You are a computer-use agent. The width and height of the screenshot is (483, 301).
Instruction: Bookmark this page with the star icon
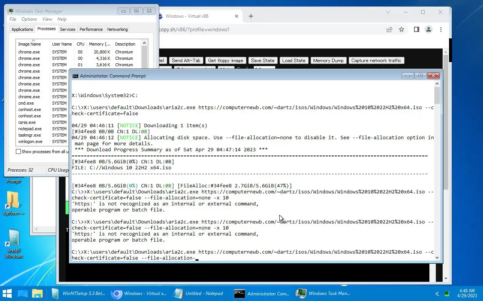401,29
